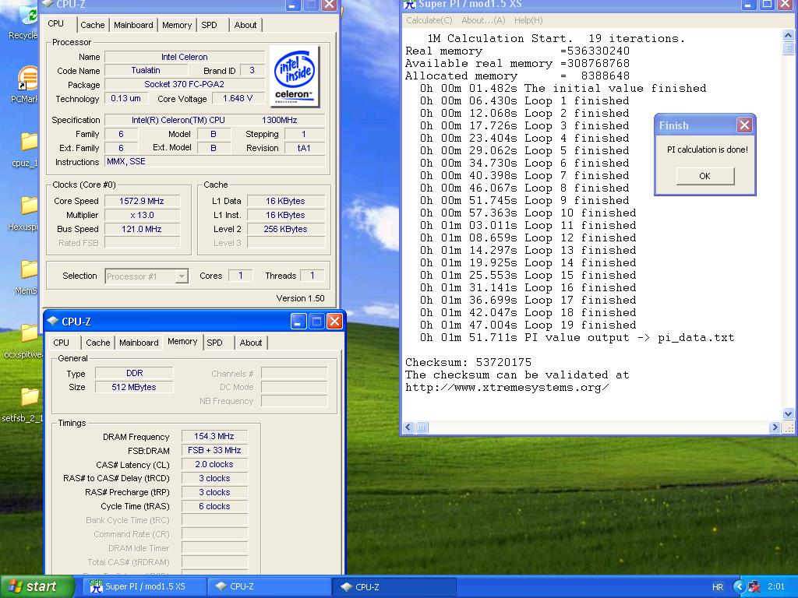Activate the first CPU-Z taskbar button

269,586
